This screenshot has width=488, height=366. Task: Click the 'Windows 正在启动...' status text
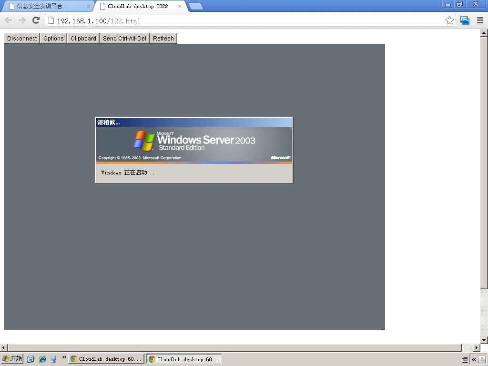[128, 173]
